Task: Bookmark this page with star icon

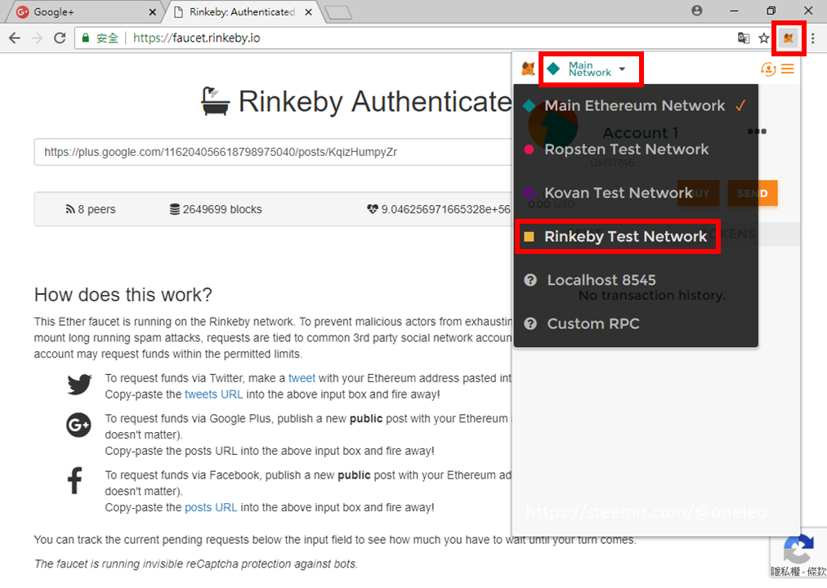Action: click(764, 38)
